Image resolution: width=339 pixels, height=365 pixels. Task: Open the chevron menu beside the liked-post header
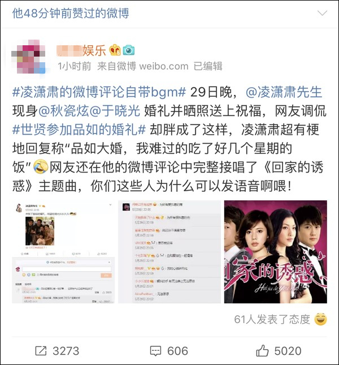coord(322,13)
